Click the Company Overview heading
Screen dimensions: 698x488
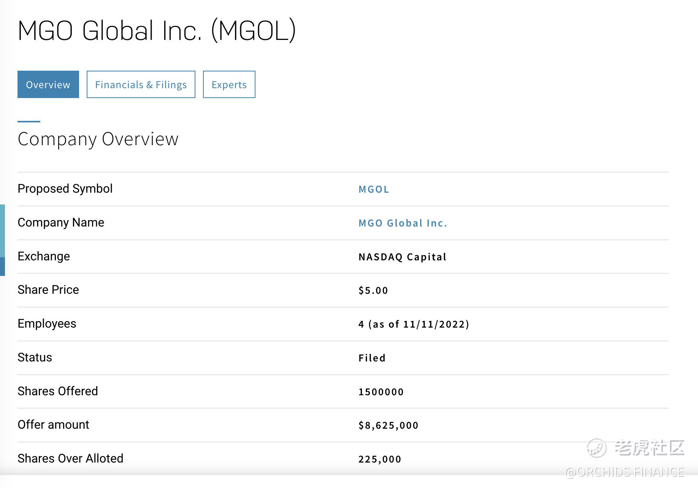pyautogui.click(x=98, y=139)
